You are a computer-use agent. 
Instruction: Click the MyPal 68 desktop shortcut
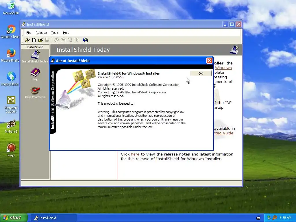click(11, 127)
